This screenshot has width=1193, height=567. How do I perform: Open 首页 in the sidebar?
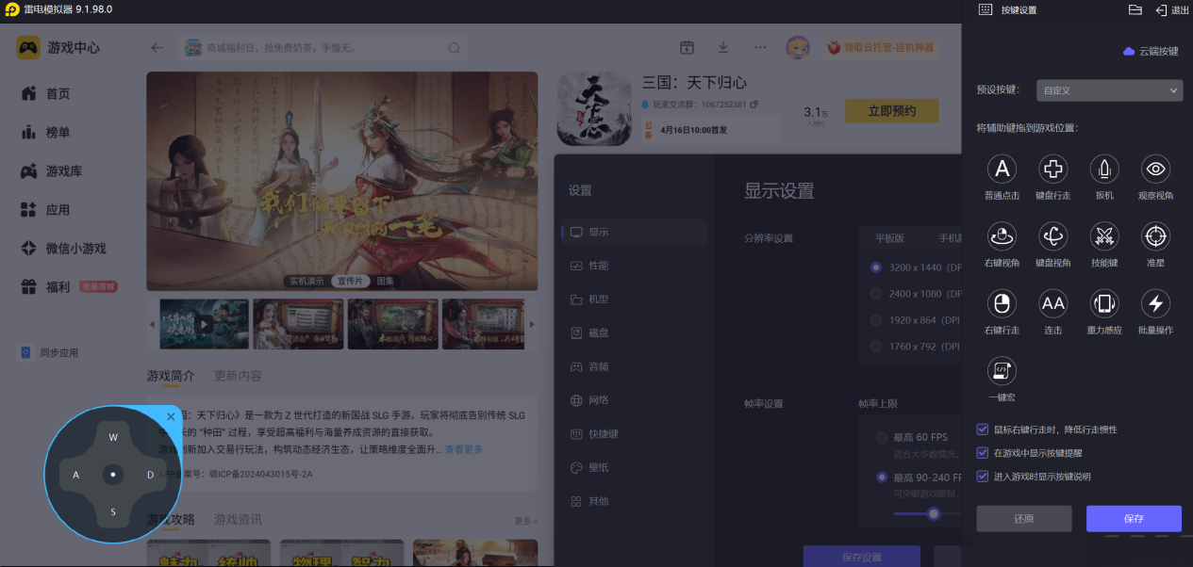[x=58, y=94]
